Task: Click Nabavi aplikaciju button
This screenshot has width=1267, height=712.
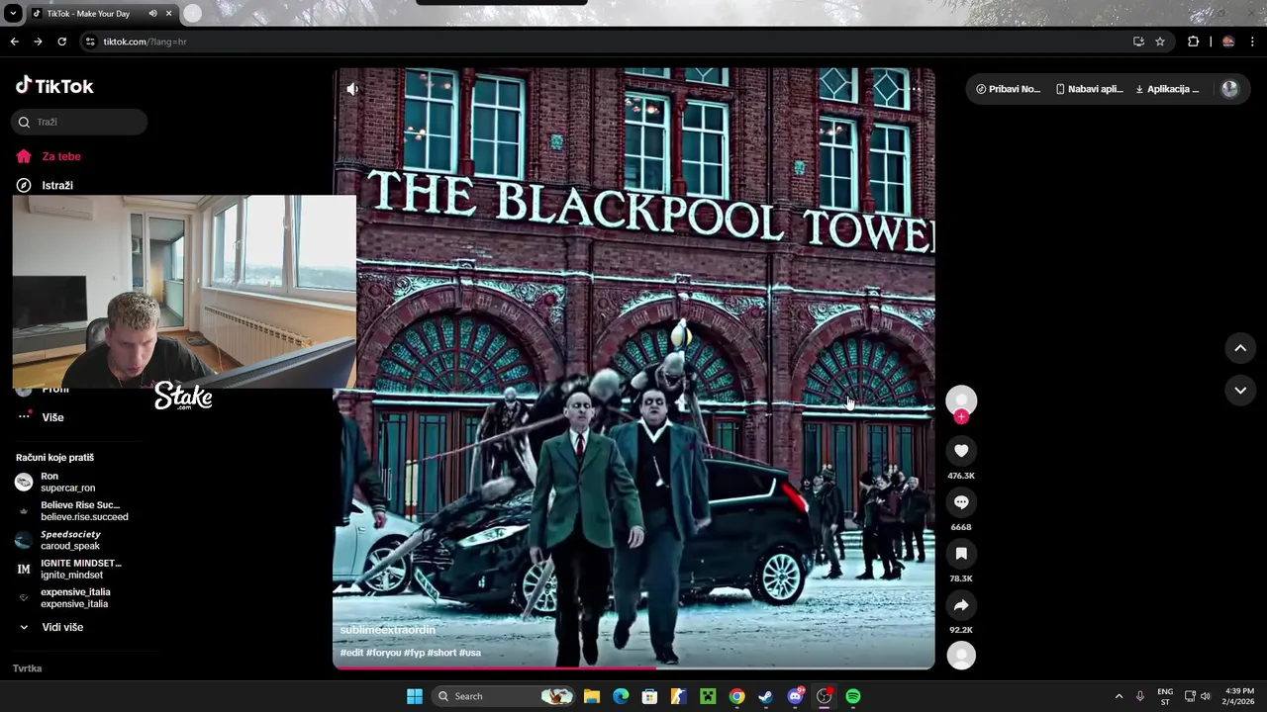Action: (x=1089, y=89)
